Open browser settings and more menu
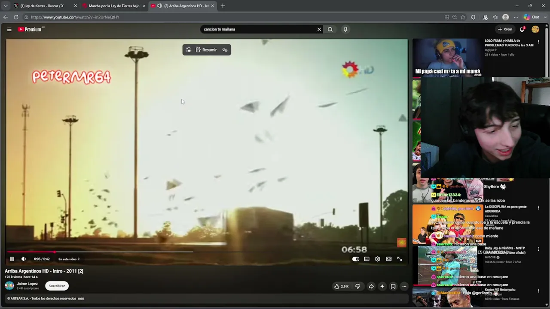Screen dimensions: 550x309 (x=516, y=17)
